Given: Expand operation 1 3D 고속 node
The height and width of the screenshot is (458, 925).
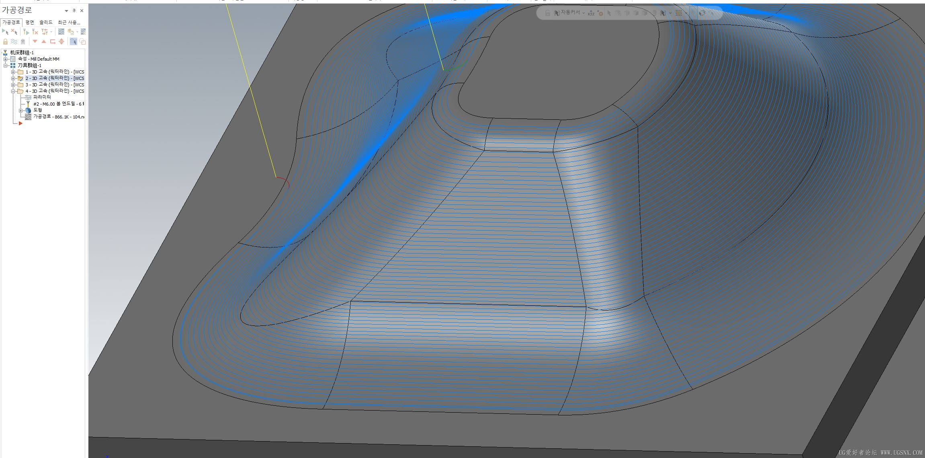Looking at the screenshot, I should tap(13, 72).
